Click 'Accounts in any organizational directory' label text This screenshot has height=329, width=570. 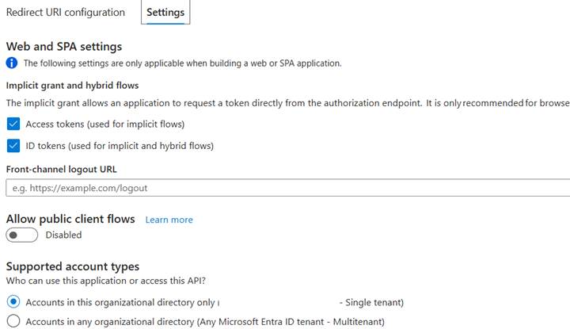tap(205, 321)
